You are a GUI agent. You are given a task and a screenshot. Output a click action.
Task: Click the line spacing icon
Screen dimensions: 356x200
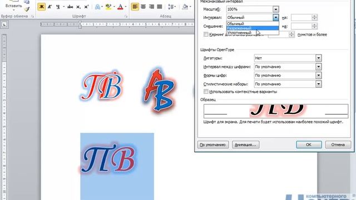click(x=171, y=7)
